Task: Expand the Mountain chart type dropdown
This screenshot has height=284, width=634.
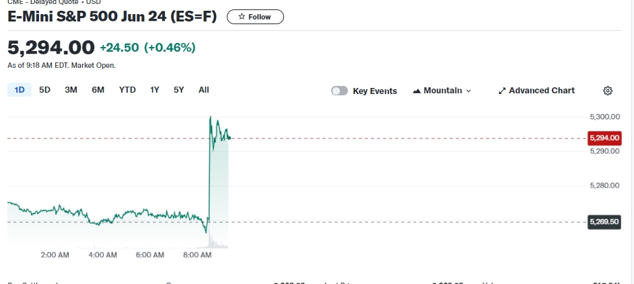Action: (x=468, y=91)
